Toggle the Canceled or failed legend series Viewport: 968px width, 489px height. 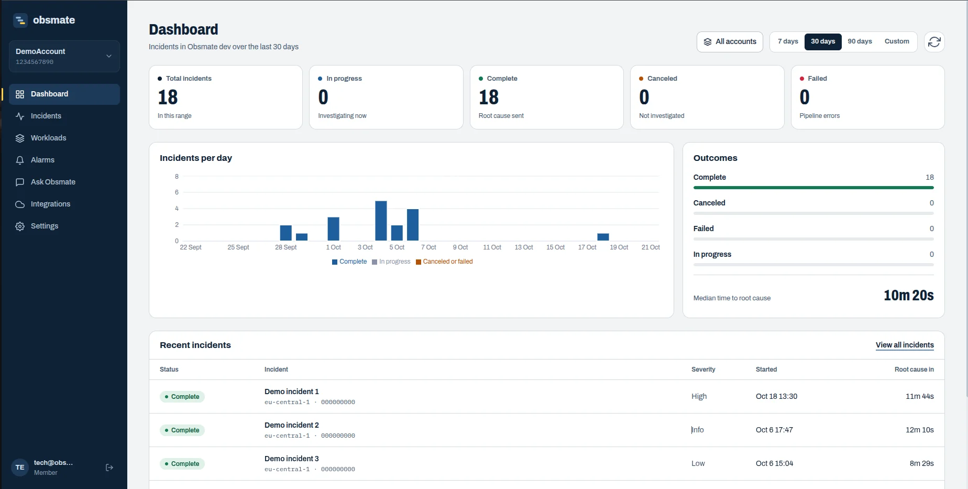[444, 262]
